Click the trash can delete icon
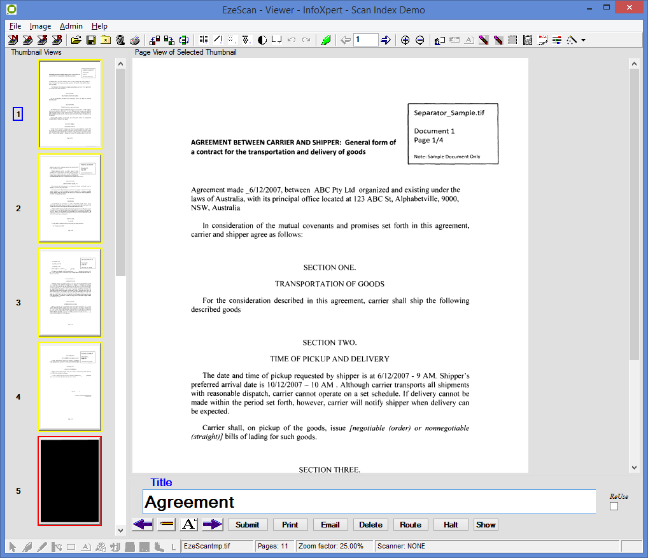Screen dimensions: 648x558 coord(120,40)
